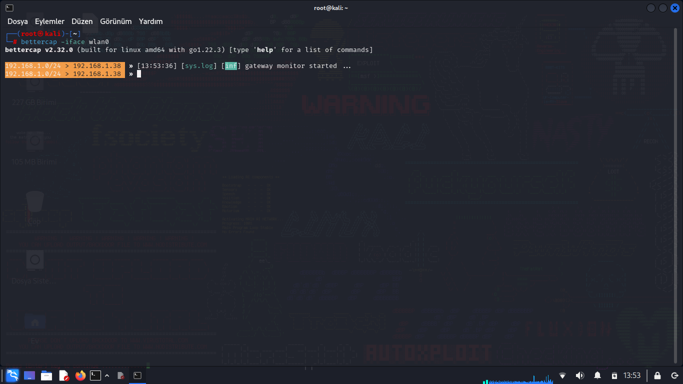This screenshot has width=683, height=384.
Task: Expand the terminal launcher arrow in taskbar
Action: pyautogui.click(x=107, y=375)
